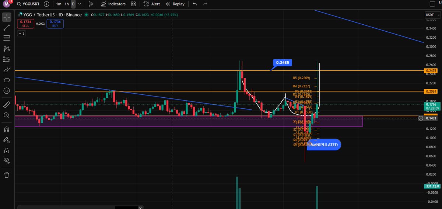Select the brush drawing tool
Viewport: 442px width, 209px height.
tap(6, 70)
